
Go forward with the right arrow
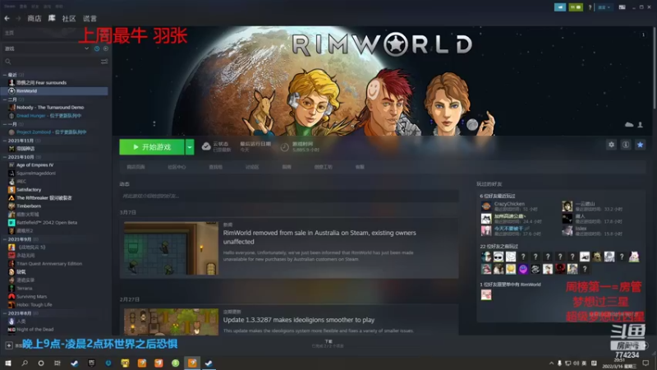(18, 18)
